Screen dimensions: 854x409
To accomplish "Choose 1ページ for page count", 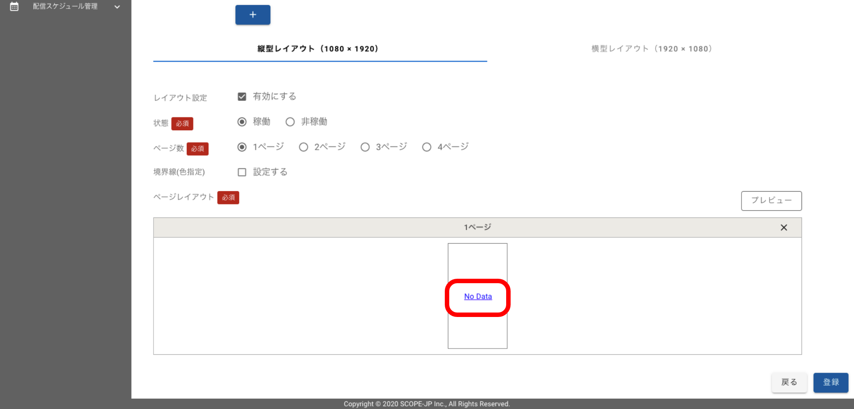I will [242, 147].
